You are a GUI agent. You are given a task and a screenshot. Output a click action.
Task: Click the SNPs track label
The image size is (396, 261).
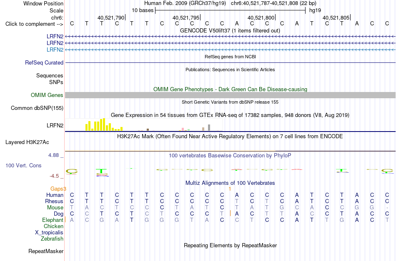coord(56,82)
